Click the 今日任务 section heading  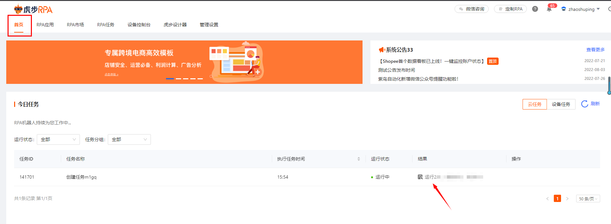pos(28,104)
